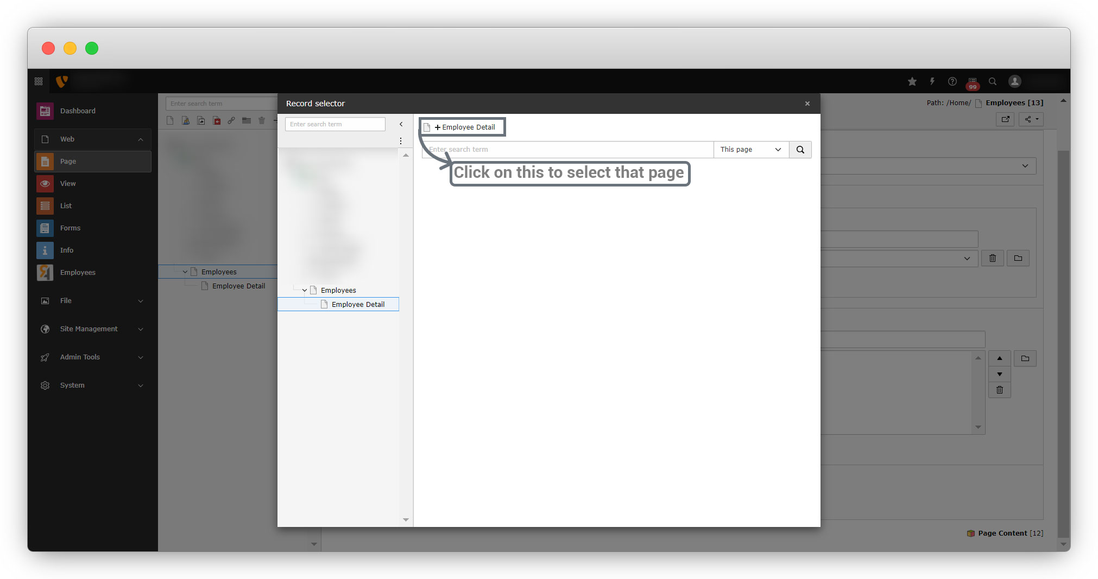Collapse the Employees node in record selector tree
Image resolution: width=1098 pixels, height=579 pixels.
pos(305,291)
